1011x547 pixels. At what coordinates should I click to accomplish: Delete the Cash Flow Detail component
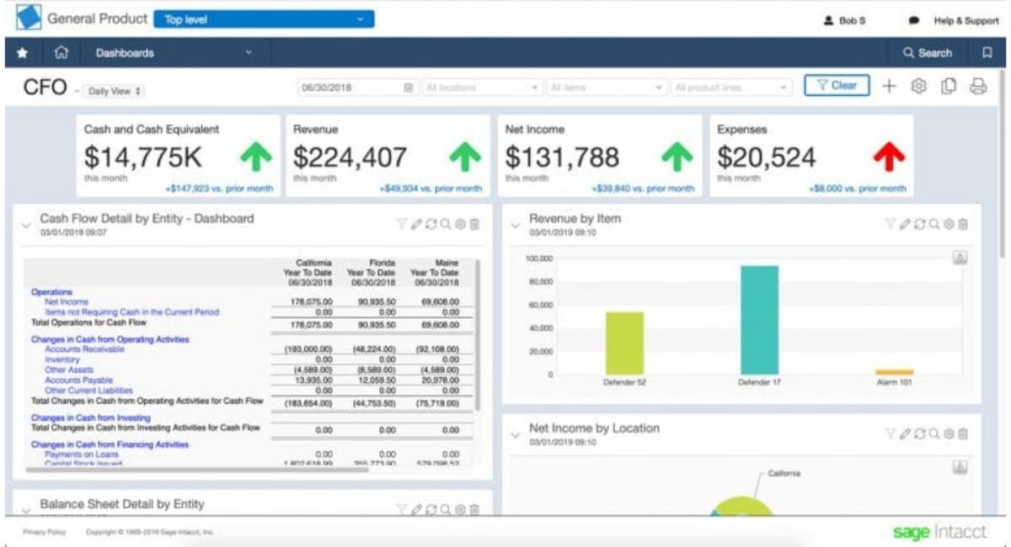(474, 224)
